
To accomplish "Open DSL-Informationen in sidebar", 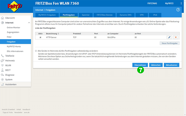I will click(15, 51).
